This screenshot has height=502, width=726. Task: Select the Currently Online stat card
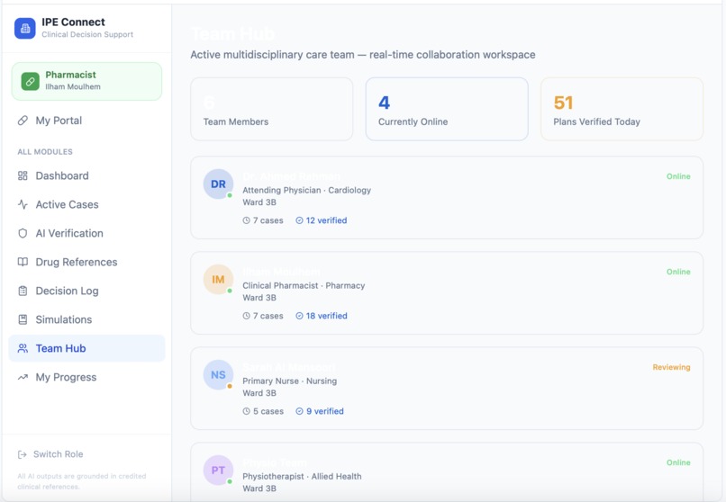447,109
